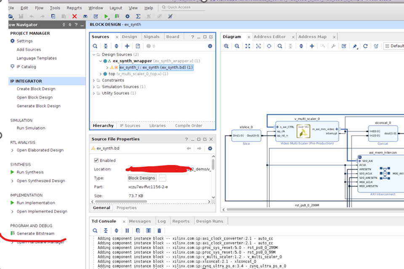Click the red X cancel icon in main toolbar

(74, 16)
